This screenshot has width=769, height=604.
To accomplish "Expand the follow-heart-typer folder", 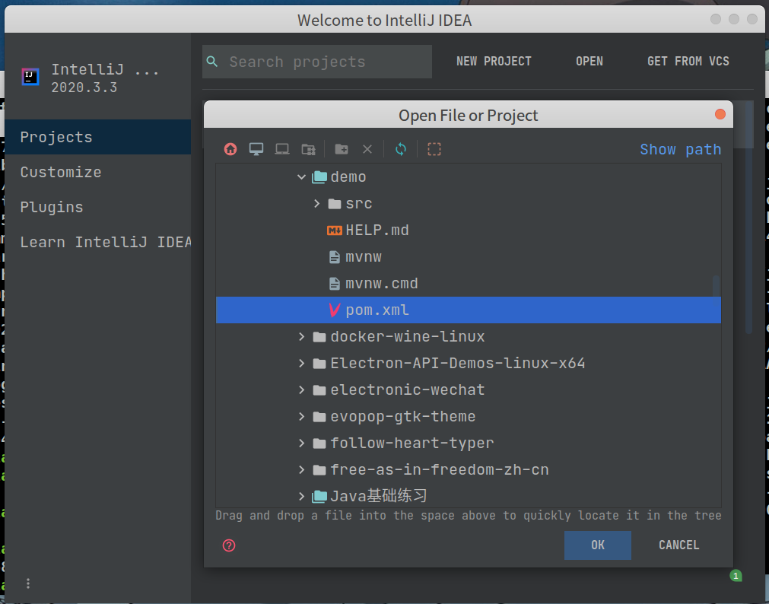I will 302,443.
